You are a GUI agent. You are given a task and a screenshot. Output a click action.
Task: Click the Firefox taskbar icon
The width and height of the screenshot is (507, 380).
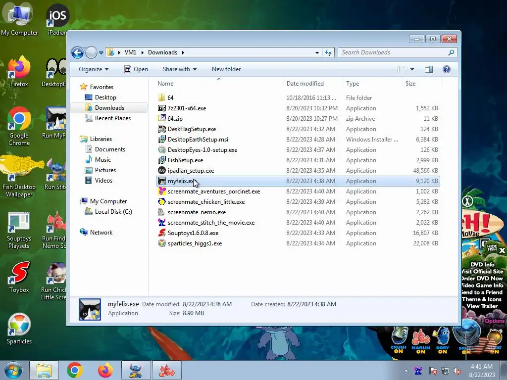[105, 370]
